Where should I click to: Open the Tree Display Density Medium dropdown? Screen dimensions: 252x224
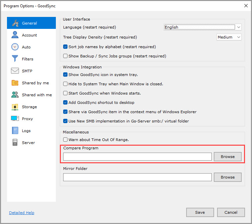point(229,37)
